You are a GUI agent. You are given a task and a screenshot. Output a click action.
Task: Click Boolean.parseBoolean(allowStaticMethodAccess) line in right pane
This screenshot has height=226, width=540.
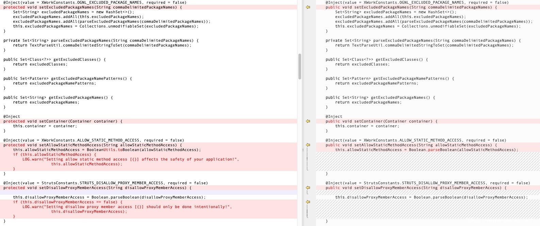pyautogui.click(x=426, y=150)
